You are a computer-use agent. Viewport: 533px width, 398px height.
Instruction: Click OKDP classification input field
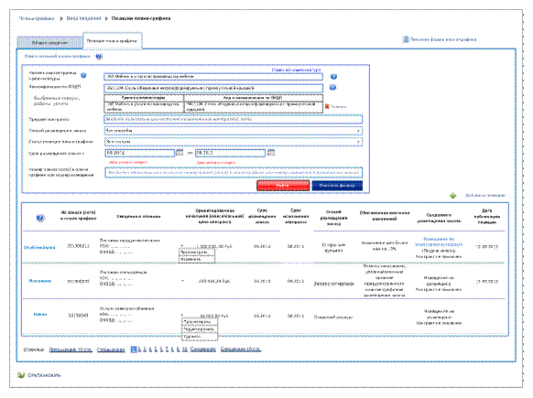(x=213, y=88)
